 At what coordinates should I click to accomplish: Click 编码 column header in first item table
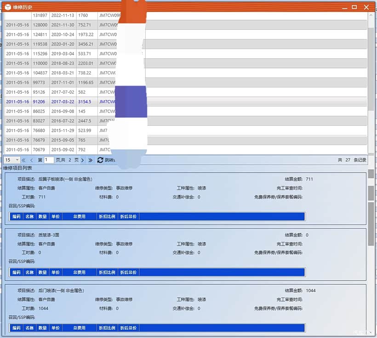[17, 216]
